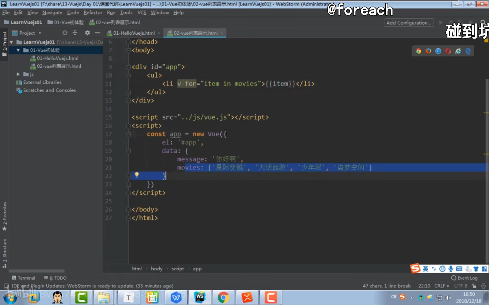Open Opera browser preview icon in editor
Image resolution: width=489 pixels, height=305 pixels.
(x=448, y=51)
